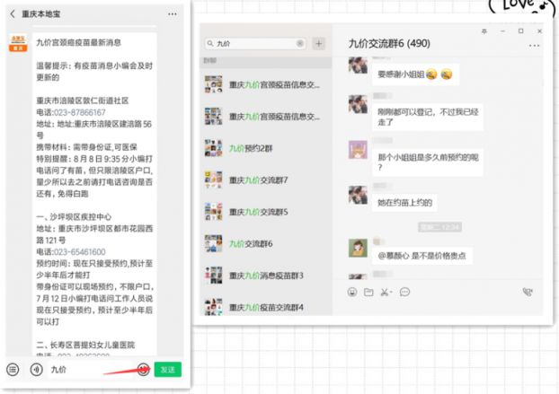
Task: Open the send-file folder icon in chat toolbar
Action: 368,293
